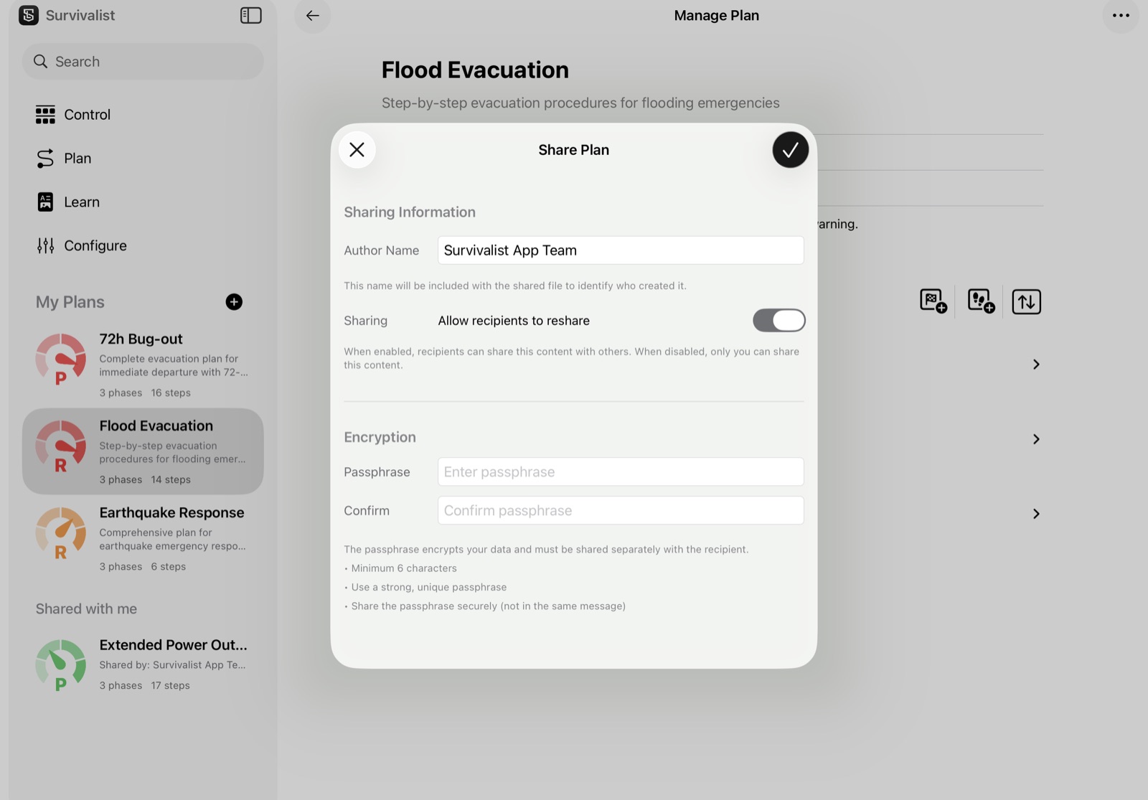This screenshot has height=800, width=1148.
Task: Expand the second phase row chevron
Action: coord(1036,439)
